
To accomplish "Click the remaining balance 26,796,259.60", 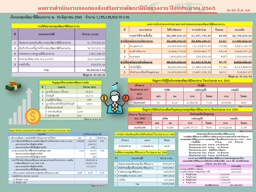I will (242, 36).
